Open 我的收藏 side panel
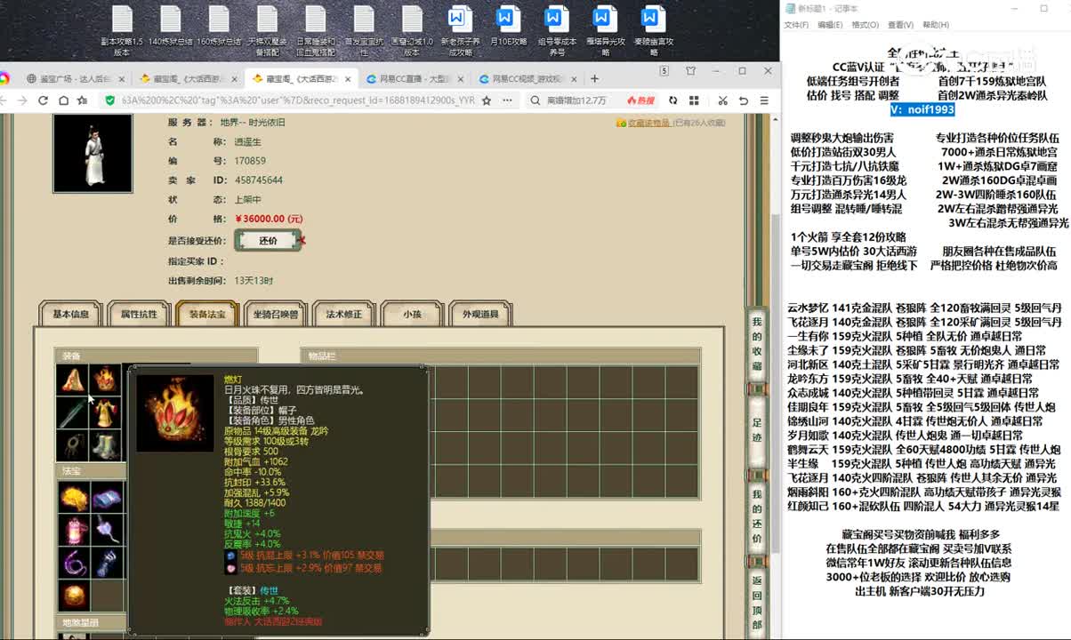This screenshot has height=640, width=1071. coord(757,343)
